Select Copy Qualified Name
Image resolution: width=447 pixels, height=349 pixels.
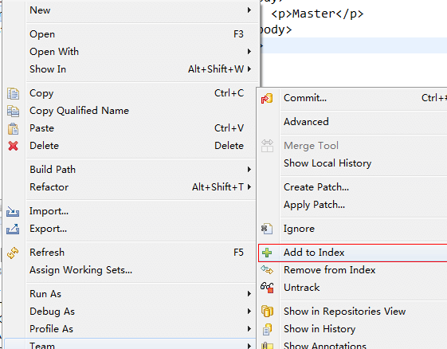(x=79, y=111)
